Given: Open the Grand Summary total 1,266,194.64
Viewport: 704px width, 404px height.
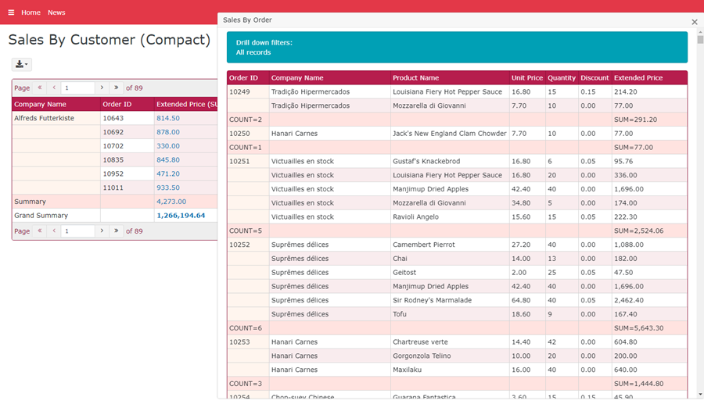Looking at the screenshot, I should (181, 216).
